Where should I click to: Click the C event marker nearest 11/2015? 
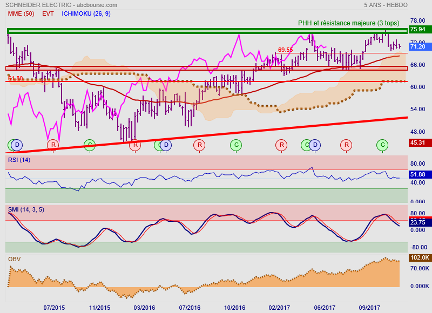90,145
